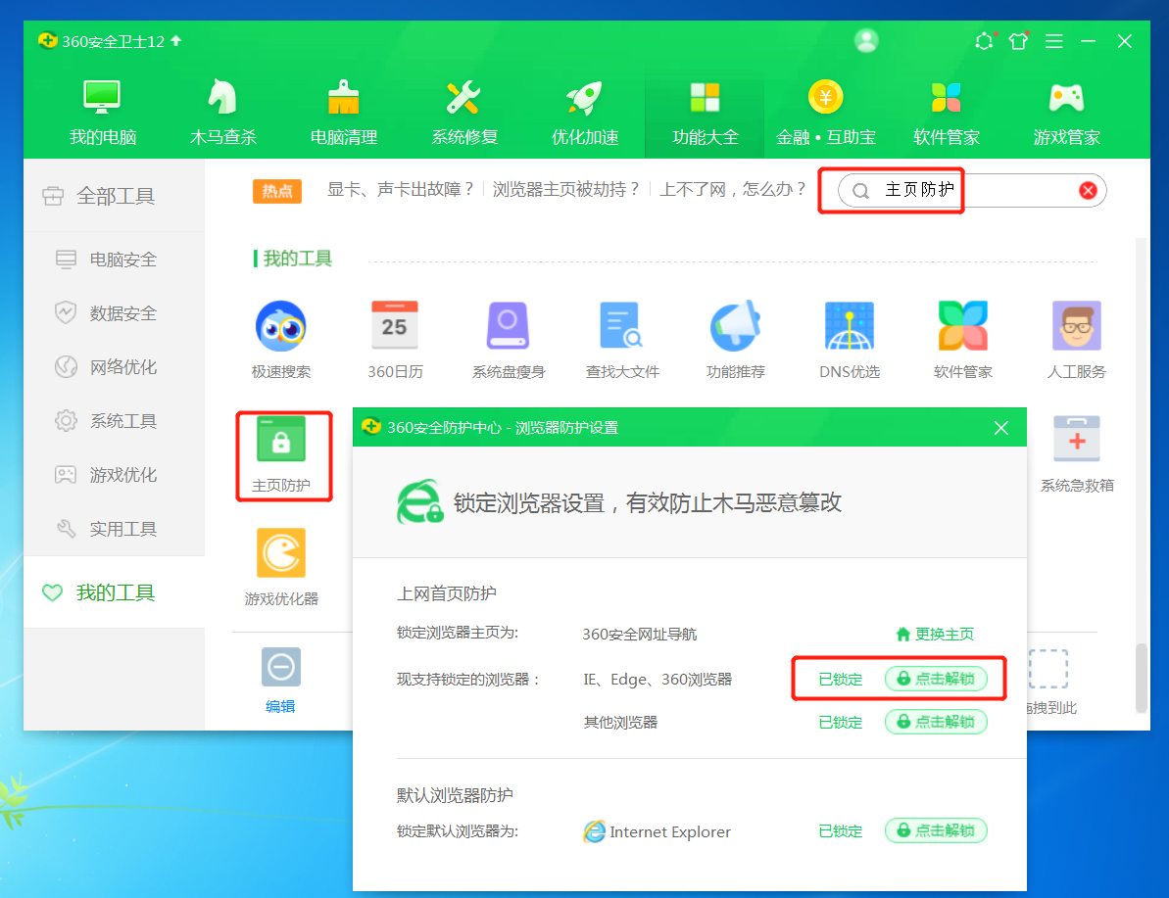The image size is (1169, 898).
Task: Clear the search box with red X
Action: 1088,190
